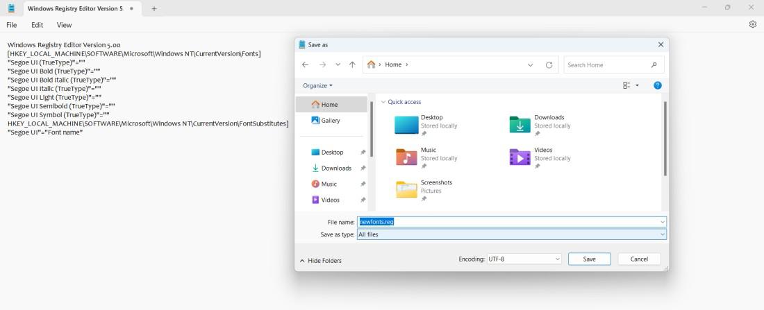Open the Encoding UTF-8 dropdown
764x310 pixels.
524,259
